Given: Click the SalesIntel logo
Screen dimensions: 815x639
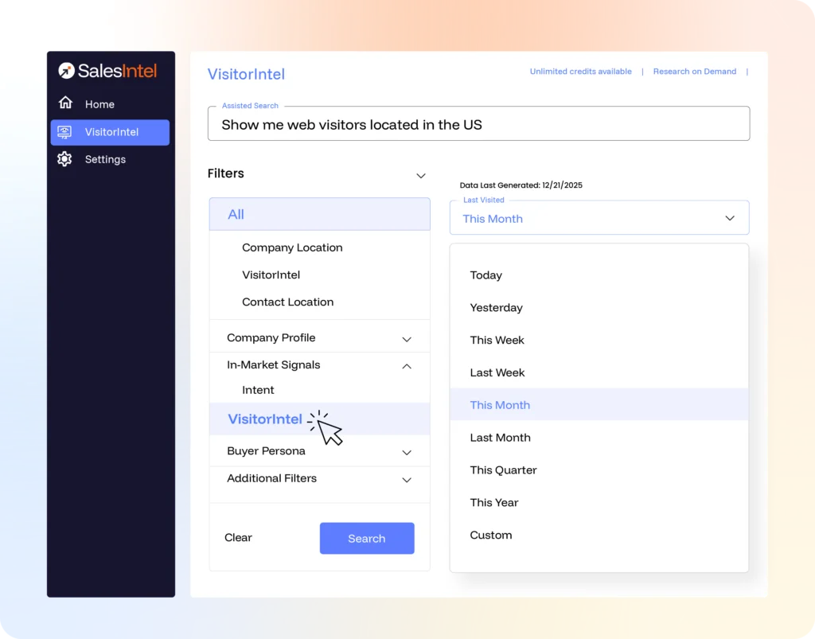Looking at the screenshot, I should point(107,71).
